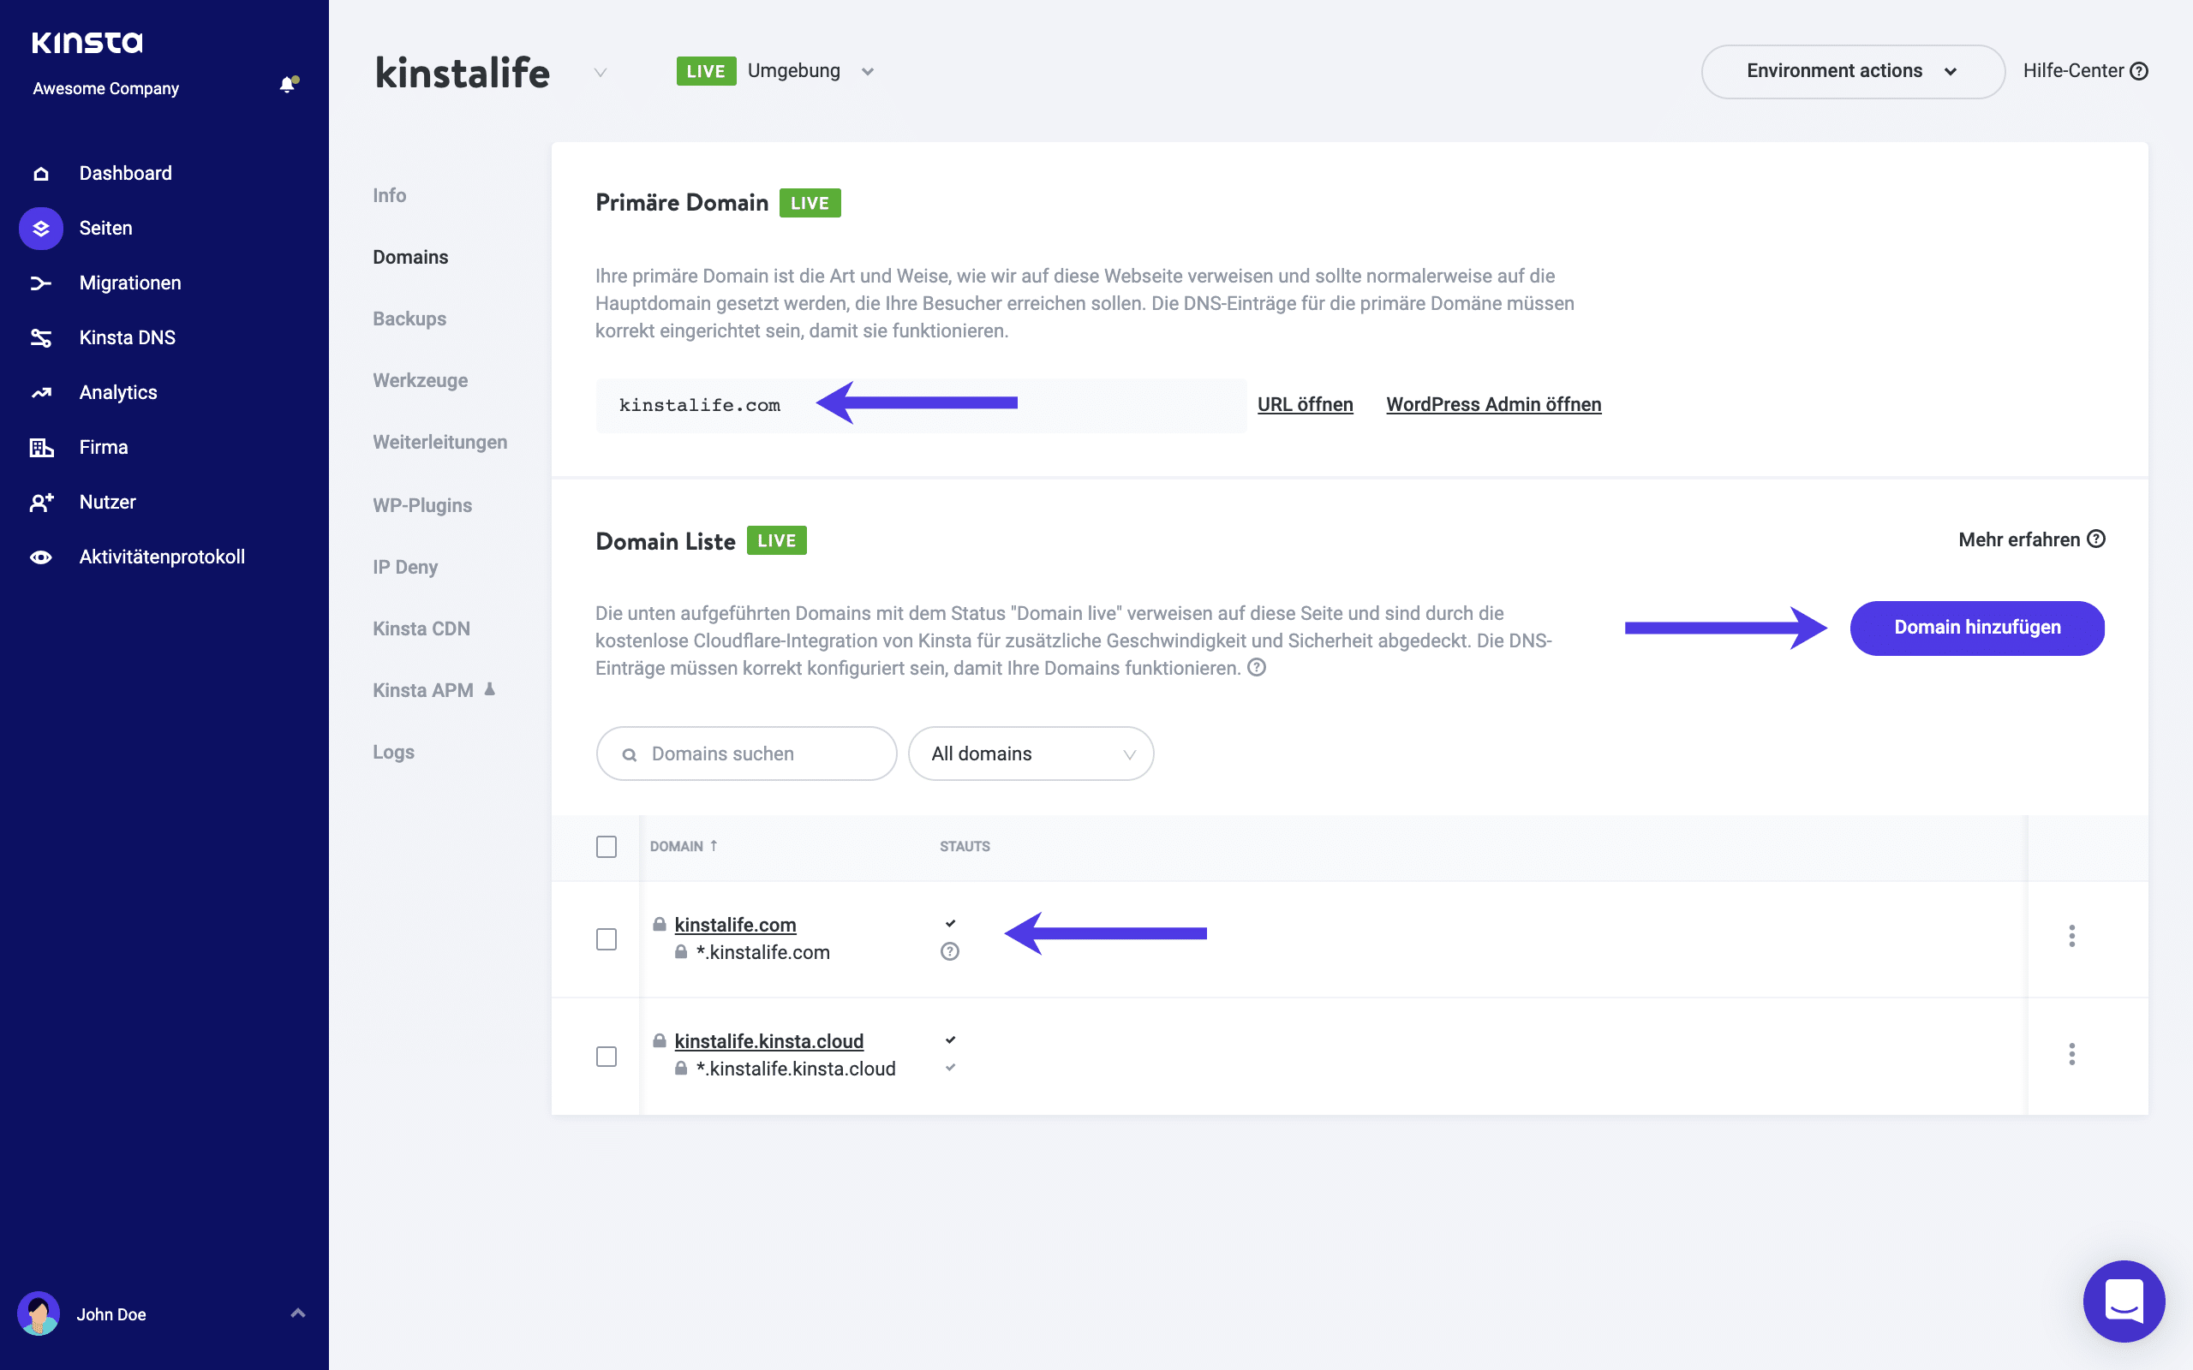
Task: Check the checkbox for kinstalife.kinsta.cloud
Action: point(607,1056)
